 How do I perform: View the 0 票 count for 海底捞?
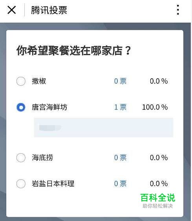(x=121, y=158)
